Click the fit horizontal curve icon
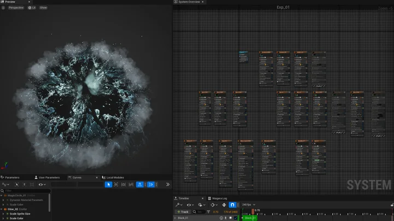This screenshot has height=221, width=394. point(123,184)
